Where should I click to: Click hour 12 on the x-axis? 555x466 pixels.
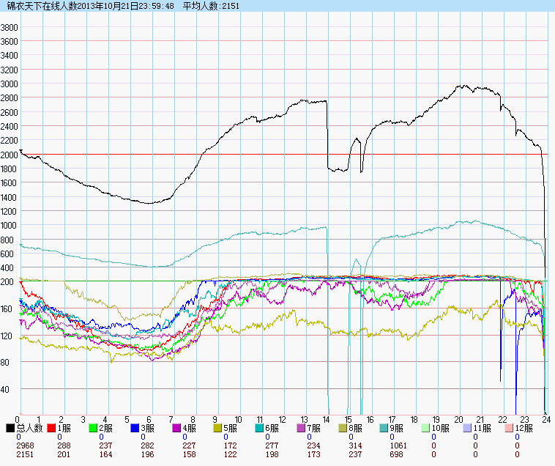click(x=282, y=420)
